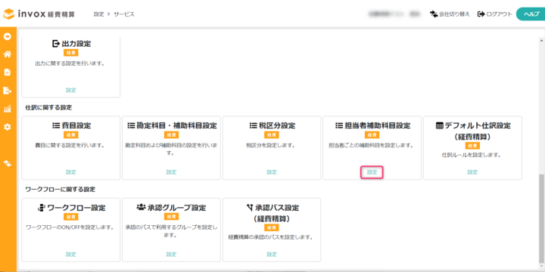Screen dimensions: 545x272
Task: Expand sidebar with arrow circle icon
Action: click(x=8, y=36)
